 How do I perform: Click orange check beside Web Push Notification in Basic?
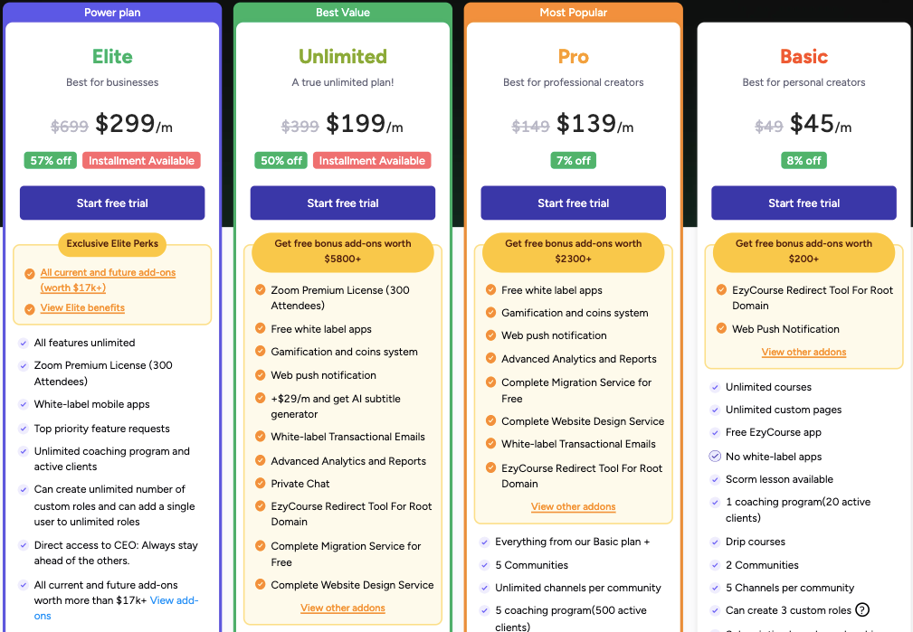[x=721, y=328]
